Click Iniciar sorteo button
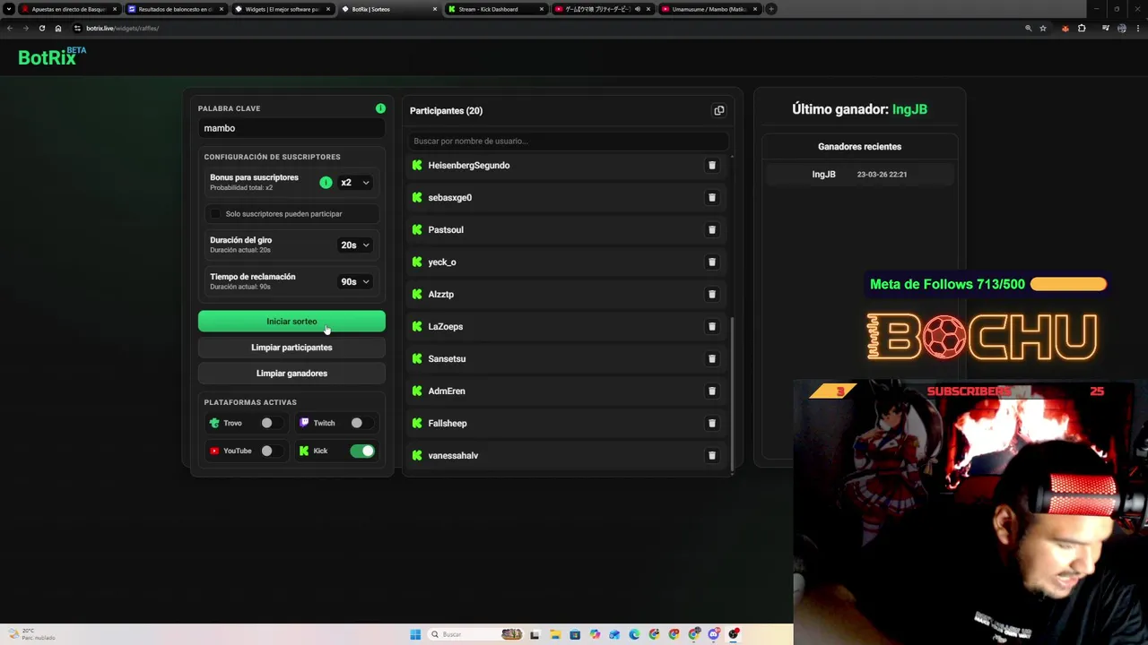 pos(291,322)
